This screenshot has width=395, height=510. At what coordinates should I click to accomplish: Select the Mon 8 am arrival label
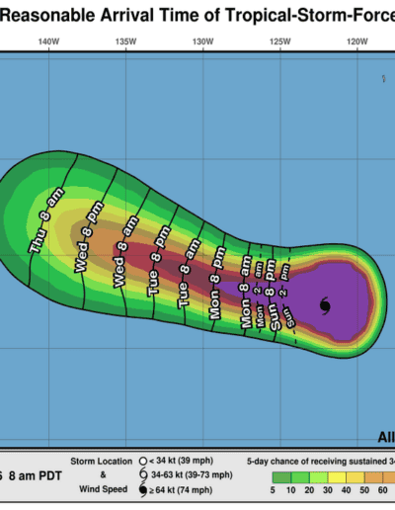[x=246, y=292]
